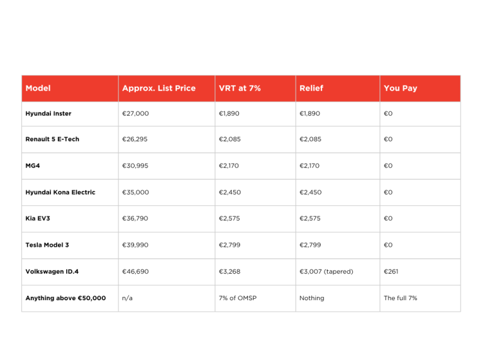This screenshot has height=358, width=478.
Task: Click Kia EV3 relief €2,575
Action: tap(310, 219)
